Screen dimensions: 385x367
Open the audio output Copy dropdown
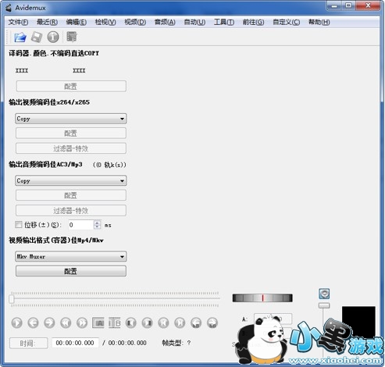tap(71, 180)
